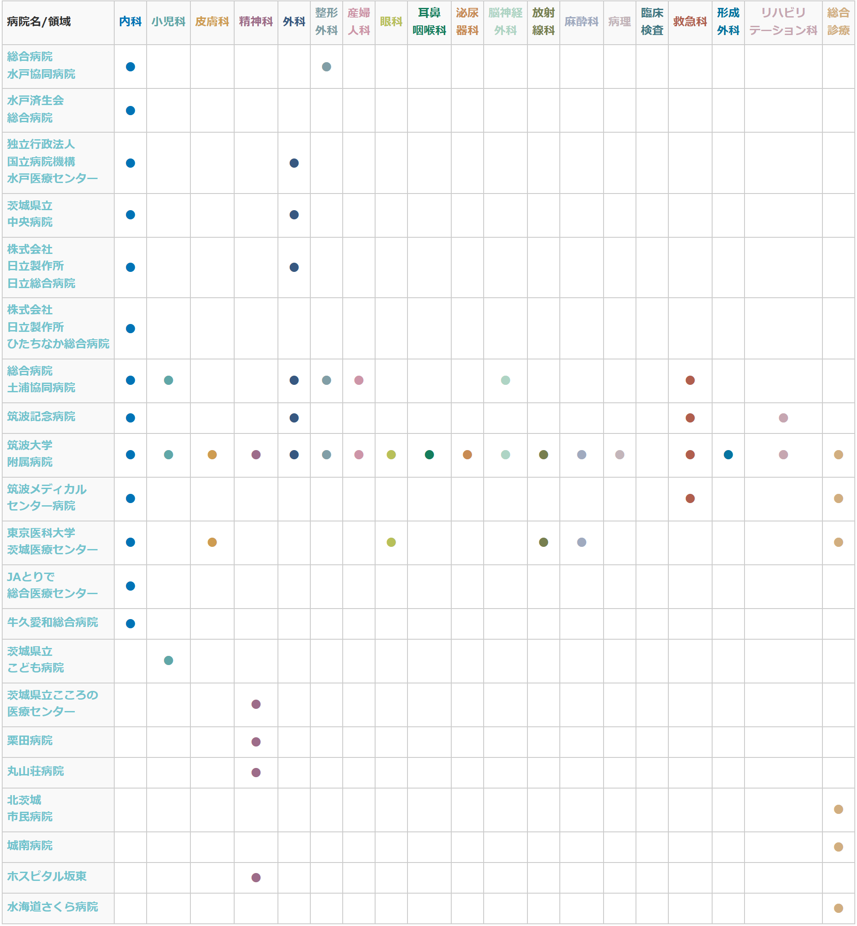Click the 救急科 column header

(x=690, y=22)
